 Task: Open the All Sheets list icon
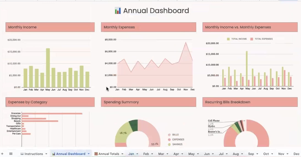tap(11, 154)
